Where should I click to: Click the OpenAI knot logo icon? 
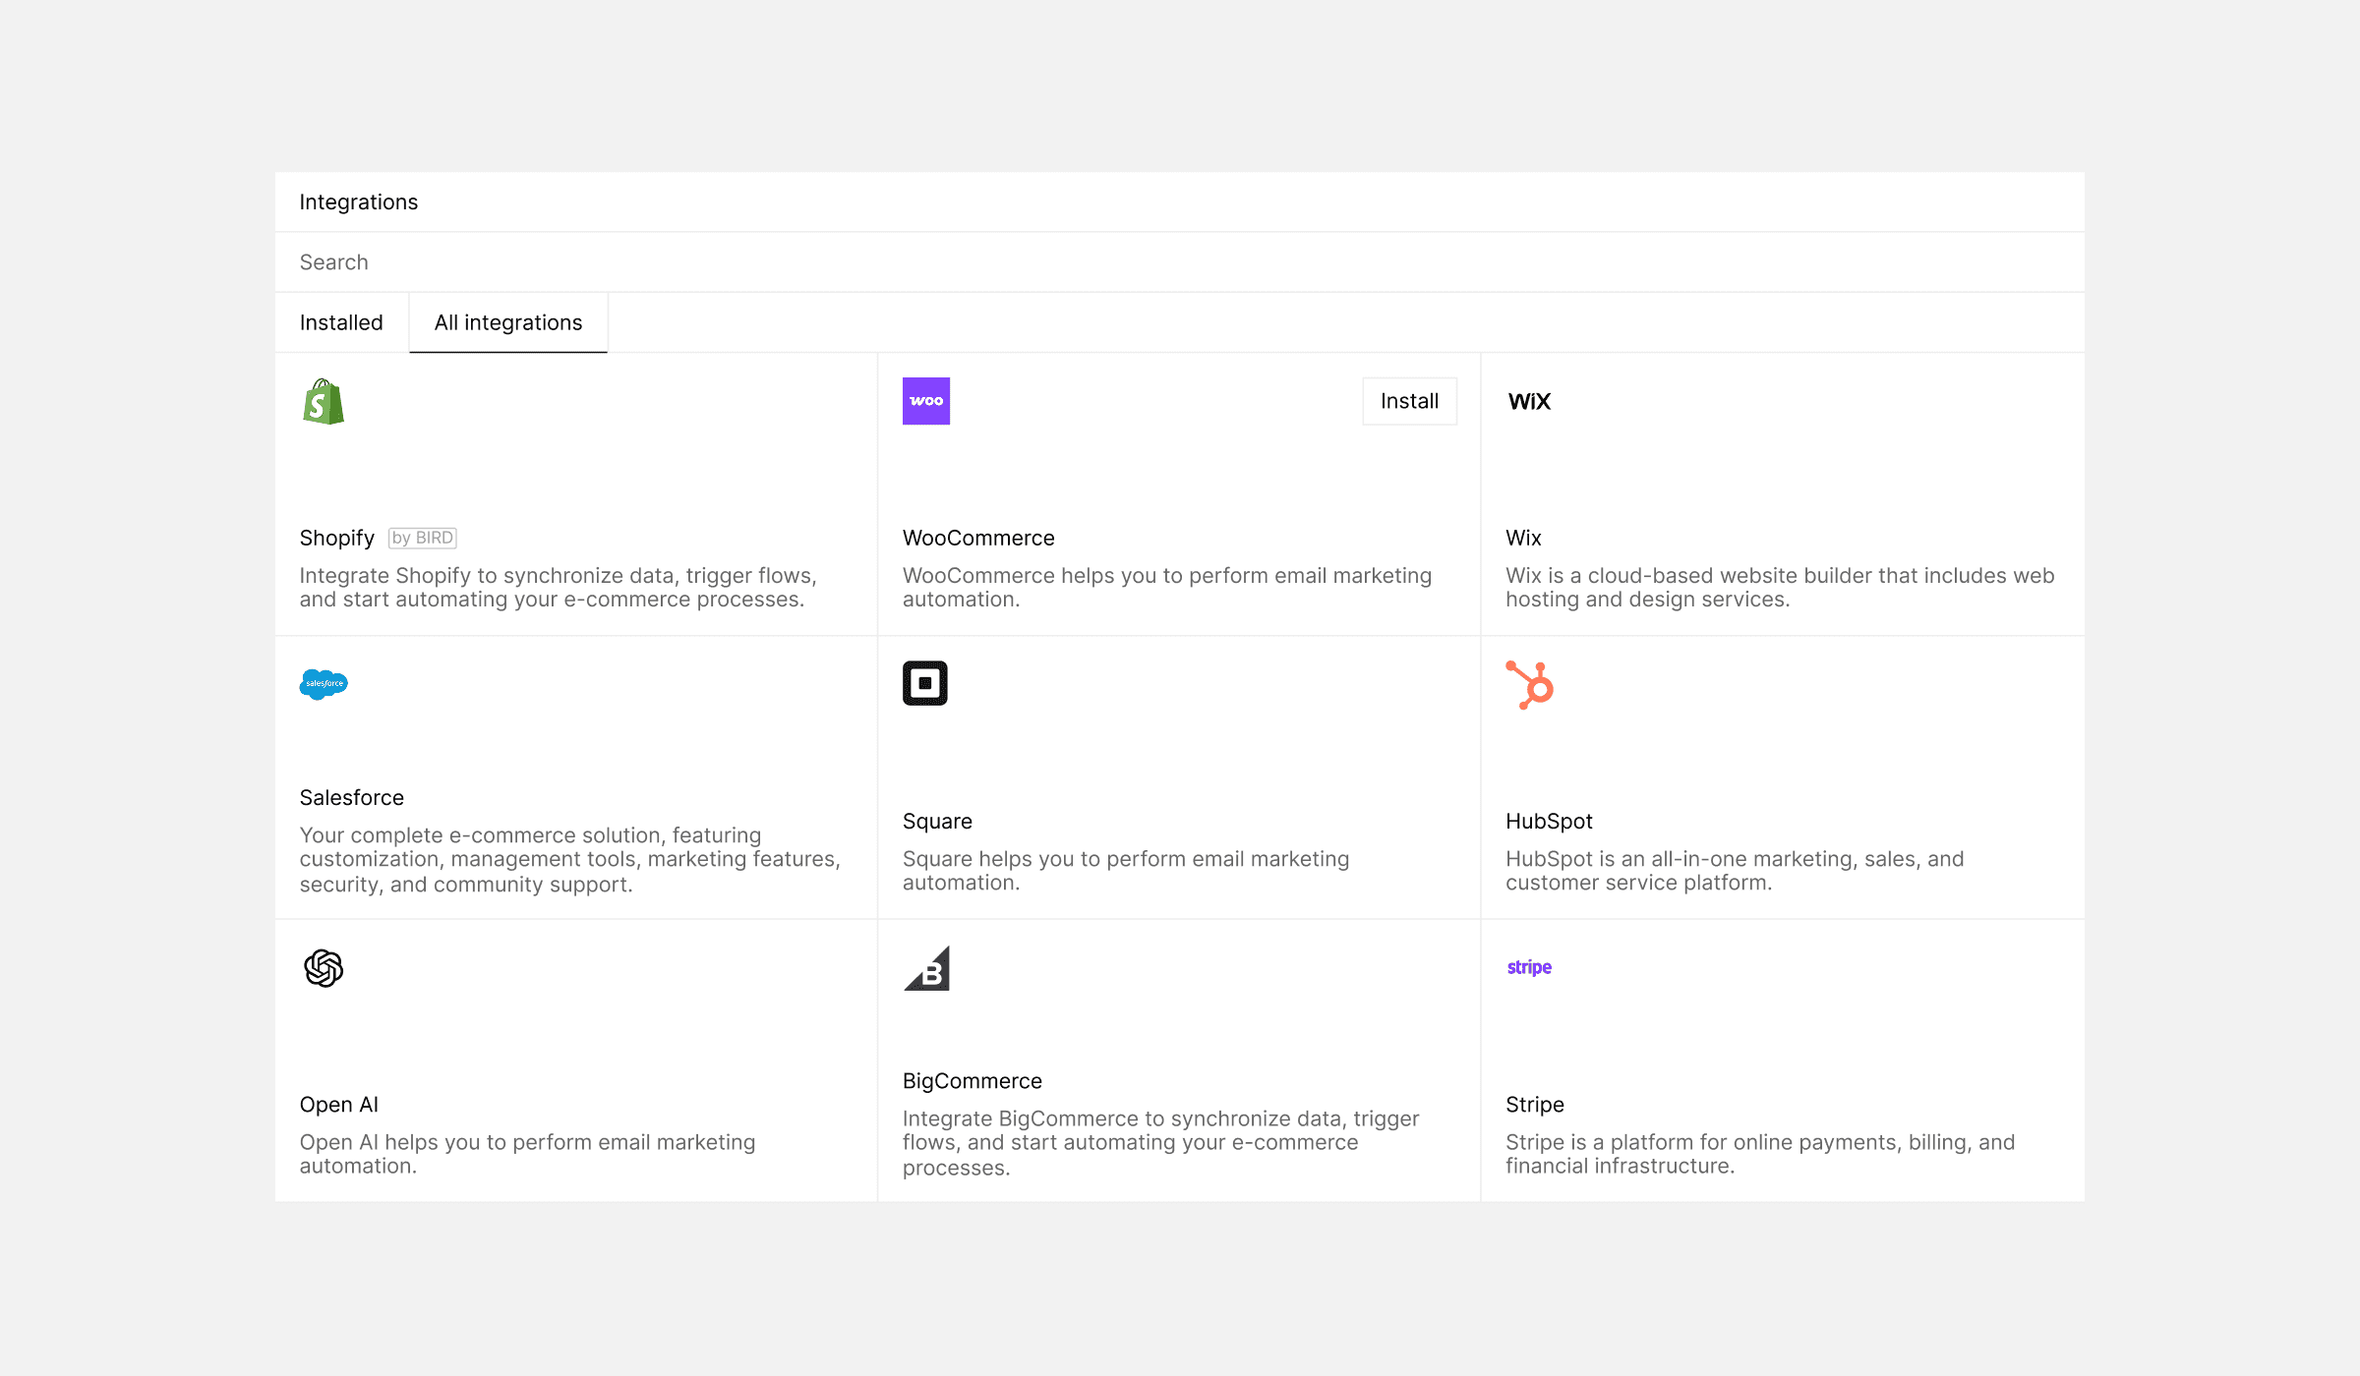click(x=324, y=968)
